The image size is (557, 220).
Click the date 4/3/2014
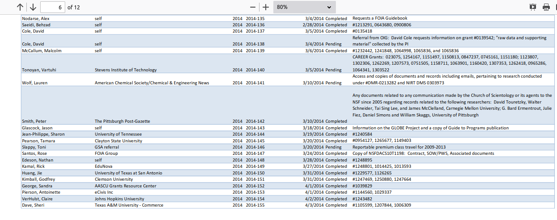(x=314, y=205)
